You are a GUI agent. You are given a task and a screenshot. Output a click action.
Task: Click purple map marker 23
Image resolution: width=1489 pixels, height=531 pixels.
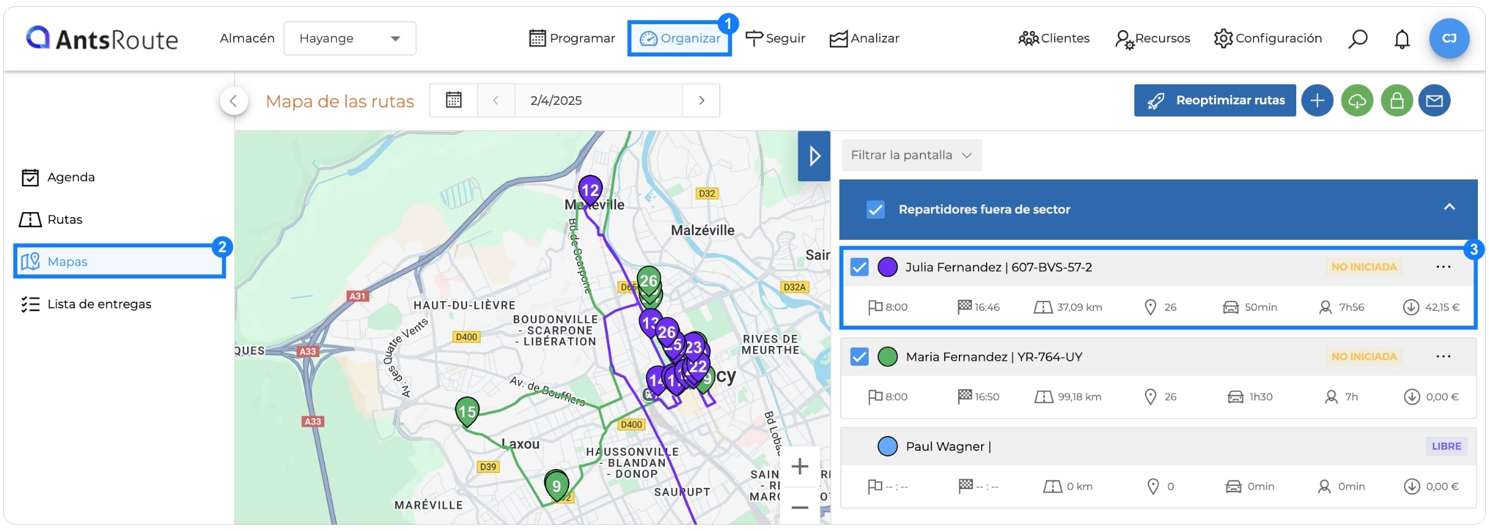(694, 347)
